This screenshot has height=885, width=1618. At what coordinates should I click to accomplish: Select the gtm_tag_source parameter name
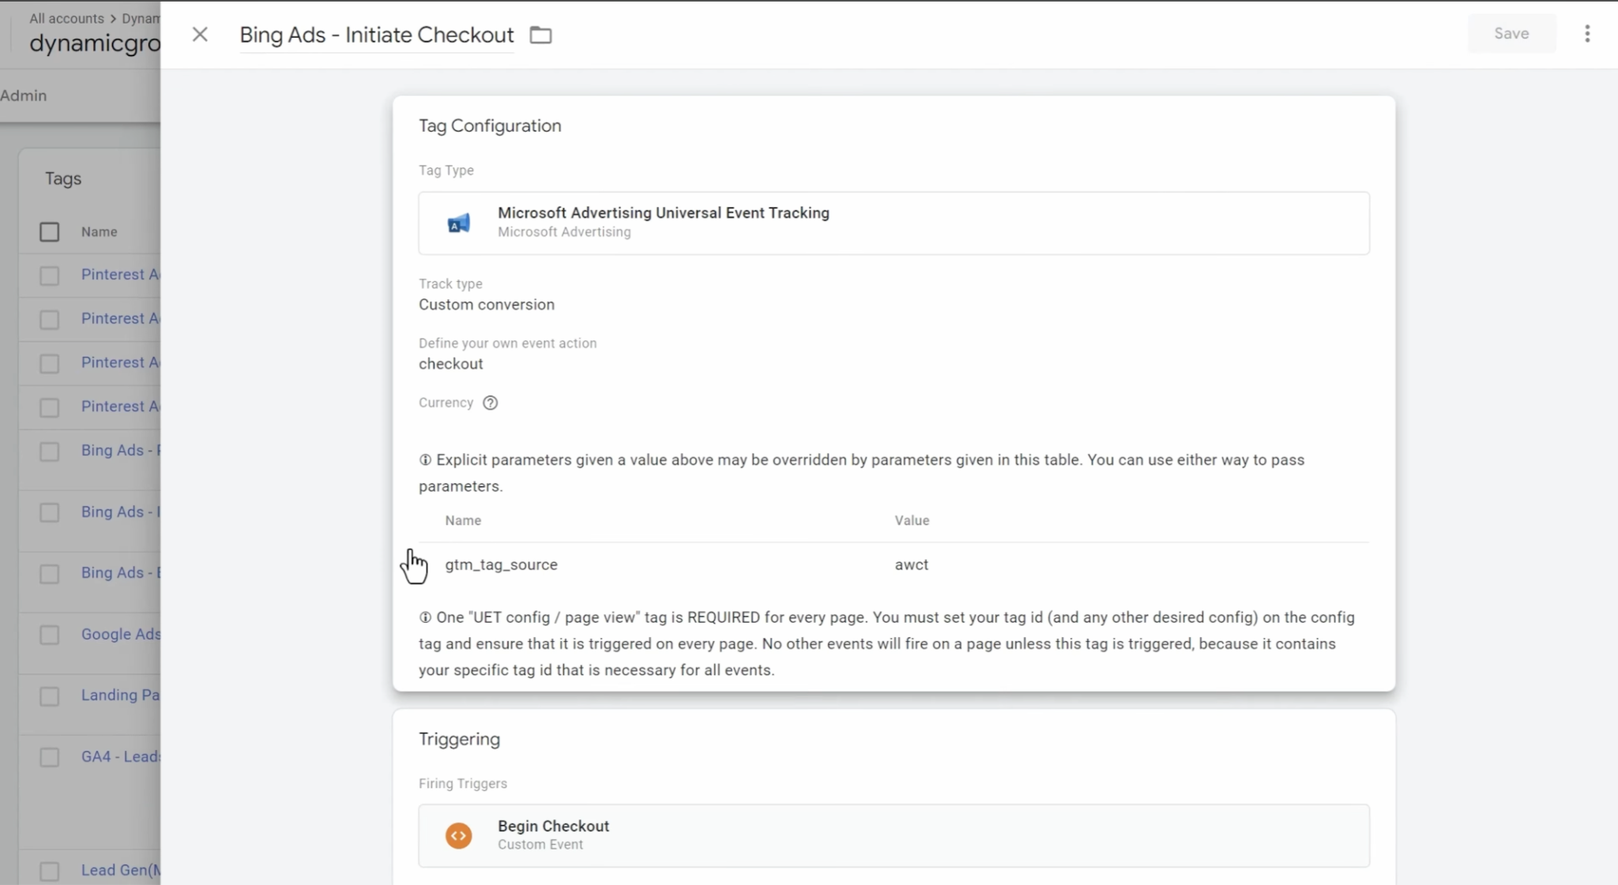point(501,564)
